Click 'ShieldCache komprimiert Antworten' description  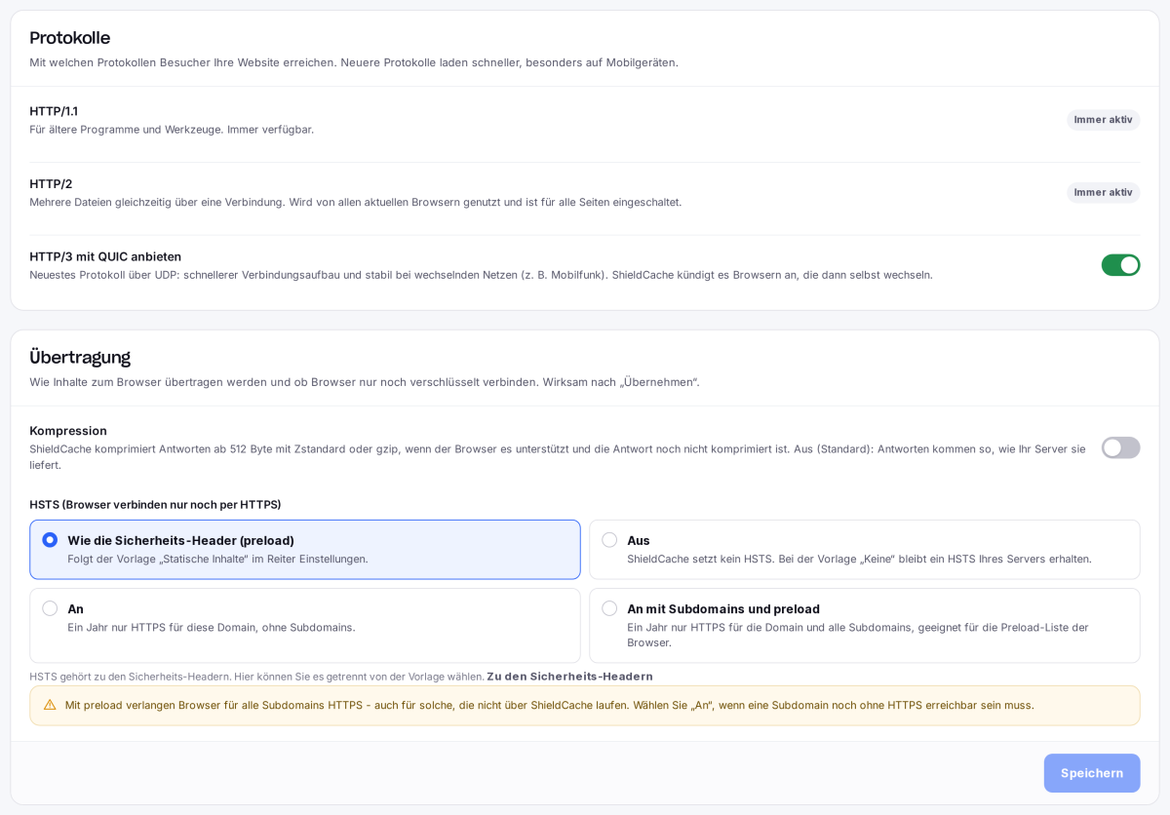click(557, 457)
